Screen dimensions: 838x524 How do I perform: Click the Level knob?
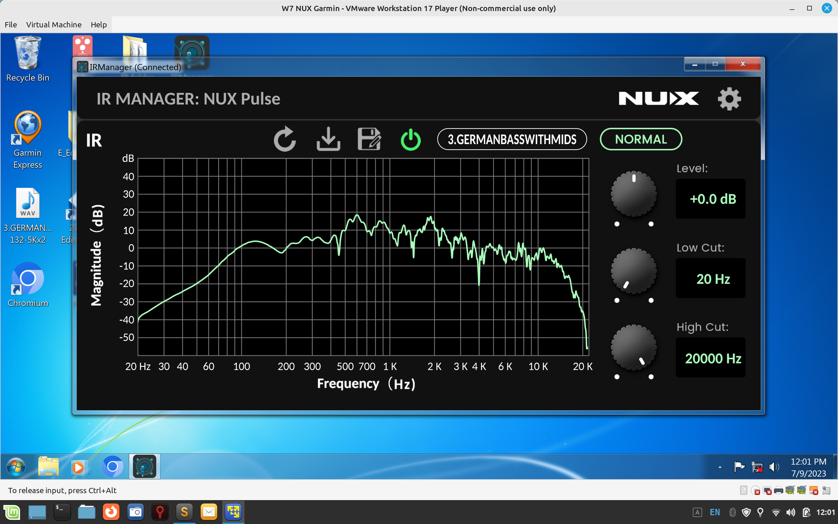coord(634,194)
